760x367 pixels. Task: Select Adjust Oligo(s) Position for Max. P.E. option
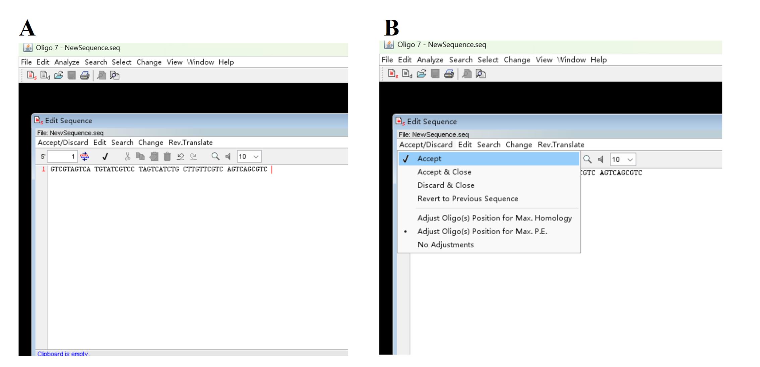tap(482, 232)
